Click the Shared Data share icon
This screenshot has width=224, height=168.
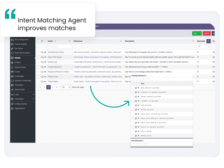[12, 90]
